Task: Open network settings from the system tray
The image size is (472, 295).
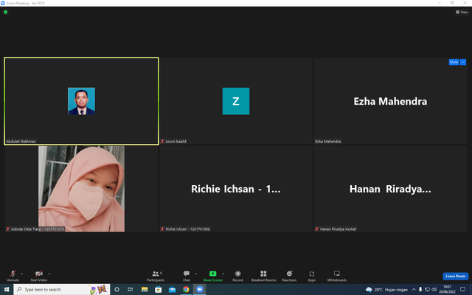Action: coord(427,290)
